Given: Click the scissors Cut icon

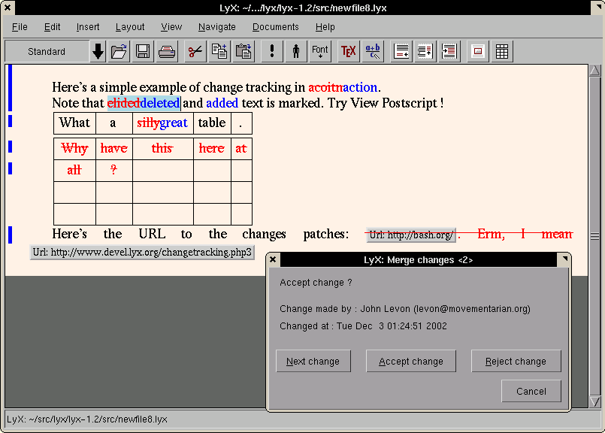Looking at the screenshot, I should [x=195, y=52].
